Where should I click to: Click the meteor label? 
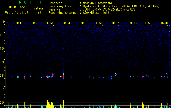[39, 8]
